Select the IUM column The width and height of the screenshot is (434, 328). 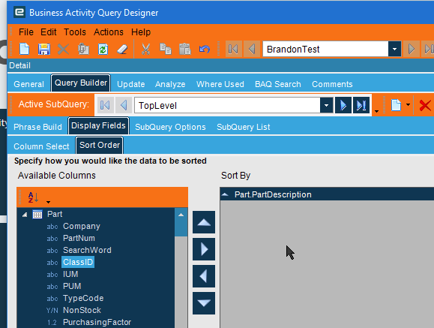coord(70,274)
